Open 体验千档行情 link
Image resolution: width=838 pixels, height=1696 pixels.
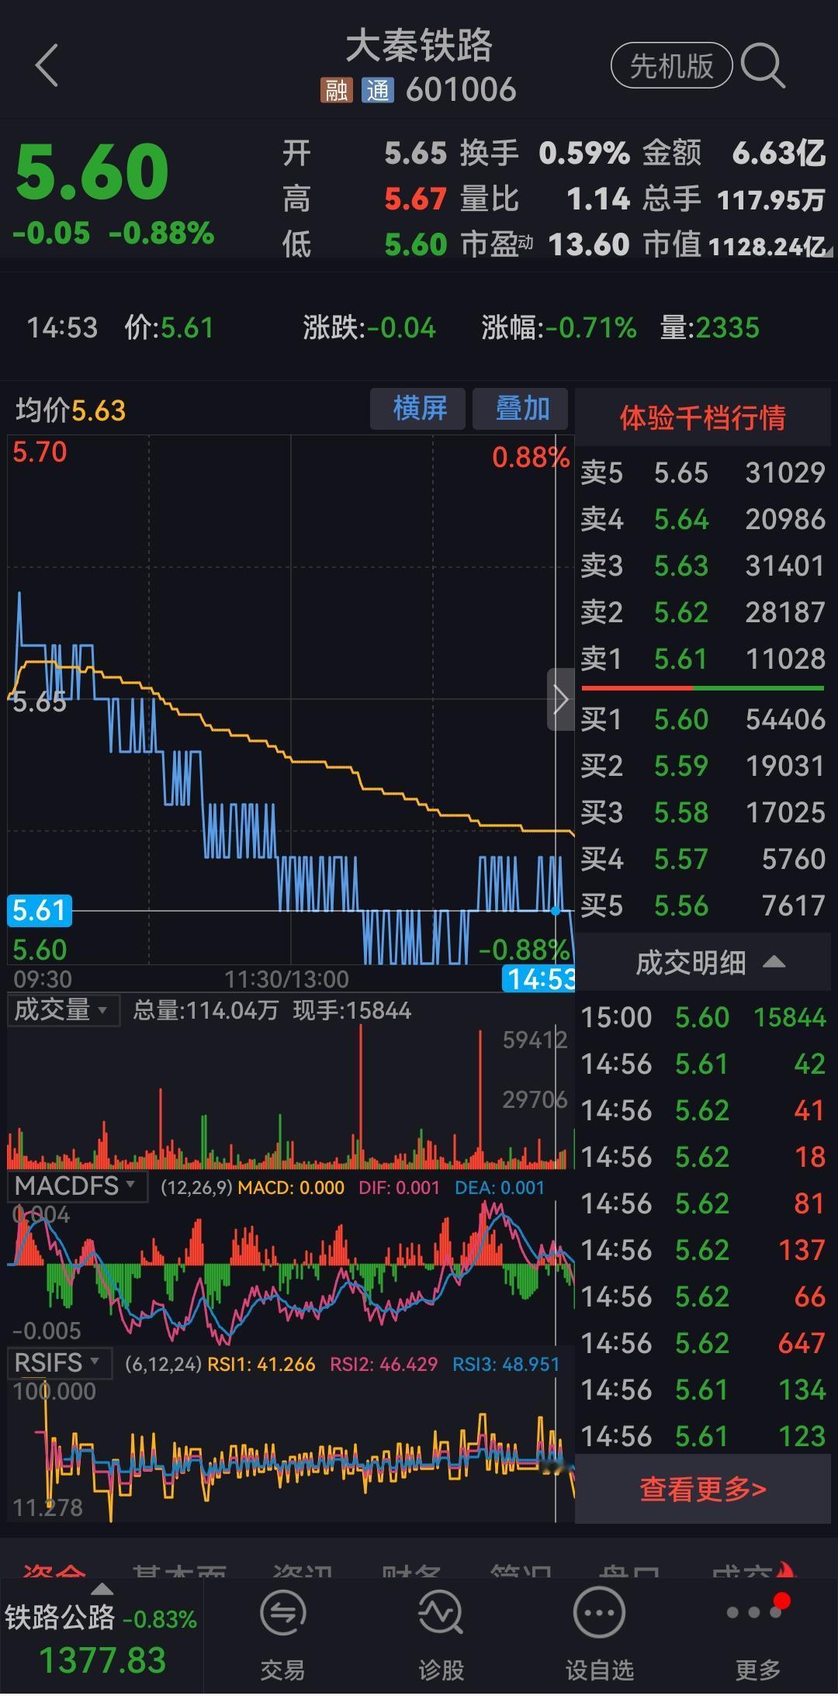[x=703, y=417]
